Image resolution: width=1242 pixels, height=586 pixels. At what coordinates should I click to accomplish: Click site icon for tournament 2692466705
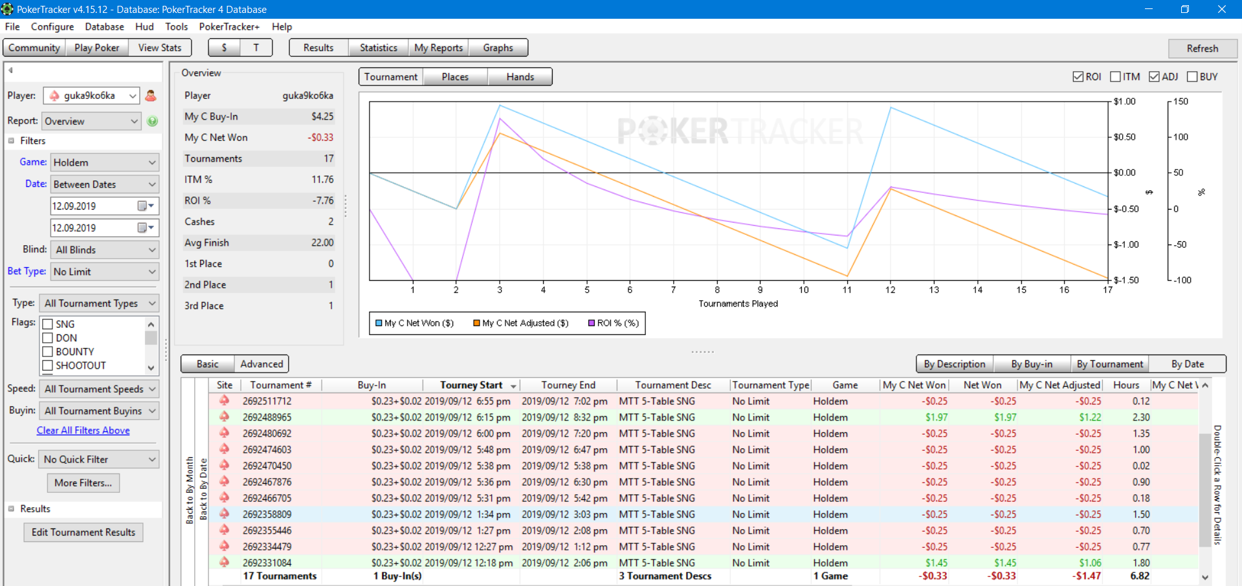pyautogui.click(x=225, y=497)
